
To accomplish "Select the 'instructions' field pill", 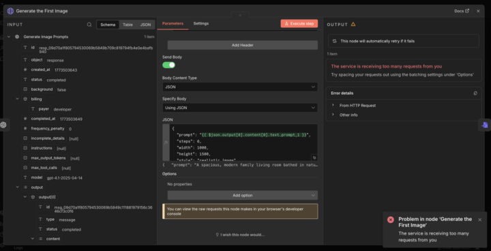I will click(x=38, y=148).
